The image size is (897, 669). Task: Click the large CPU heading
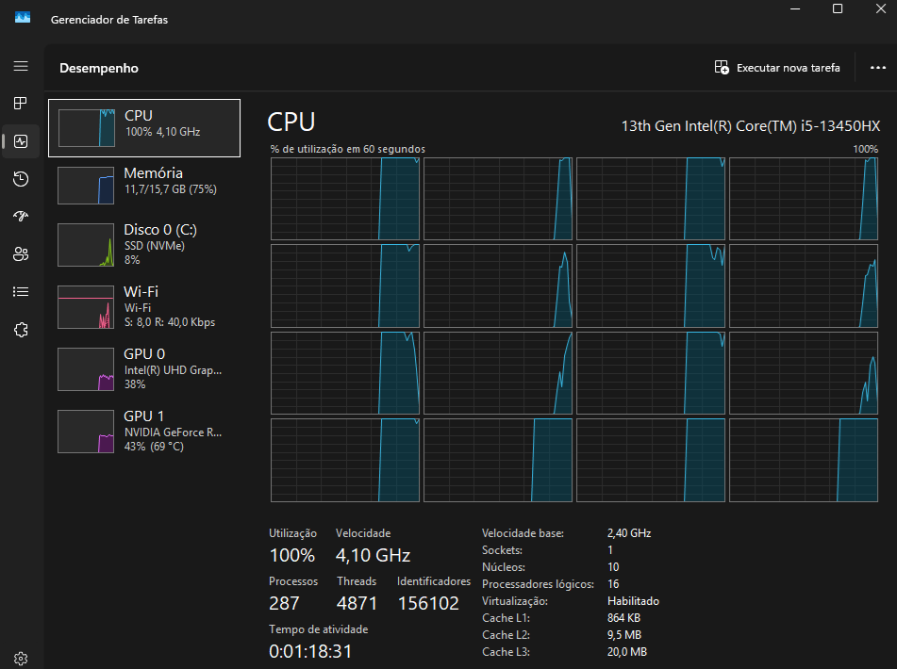(291, 122)
